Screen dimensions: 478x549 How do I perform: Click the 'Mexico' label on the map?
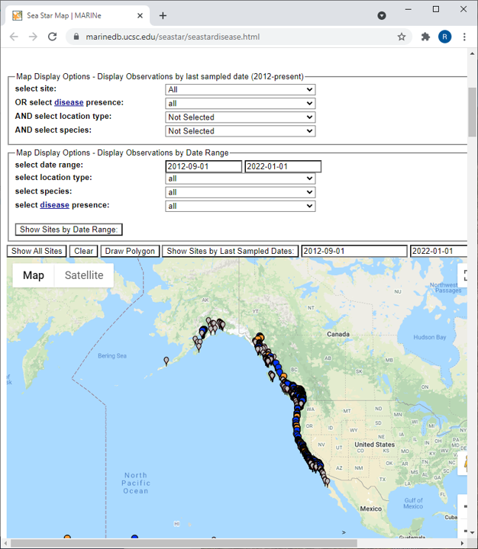click(370, 509)
